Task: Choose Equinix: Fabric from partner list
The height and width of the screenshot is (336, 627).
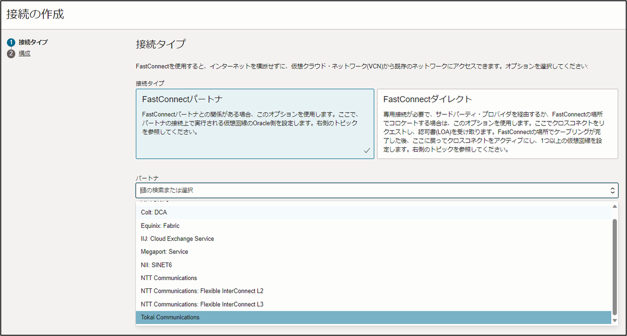Action: click(x=373, y=226)
